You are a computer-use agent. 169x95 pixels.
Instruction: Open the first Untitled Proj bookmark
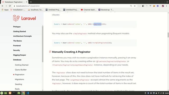[x=53, y=10]
